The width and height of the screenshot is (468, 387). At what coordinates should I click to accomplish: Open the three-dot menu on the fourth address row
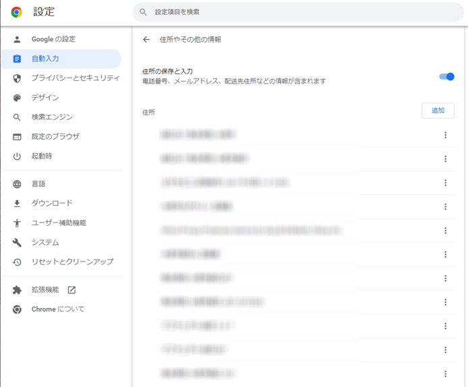click(445, 207)
